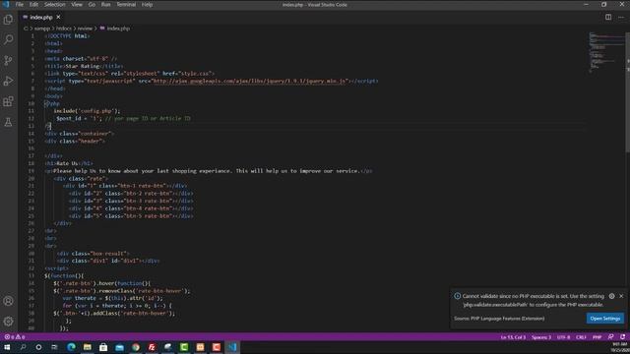Change indentation via Spaces: 3 status item
Image resolution: width=630 pixels, height=354 pixels.
point(541,337)
